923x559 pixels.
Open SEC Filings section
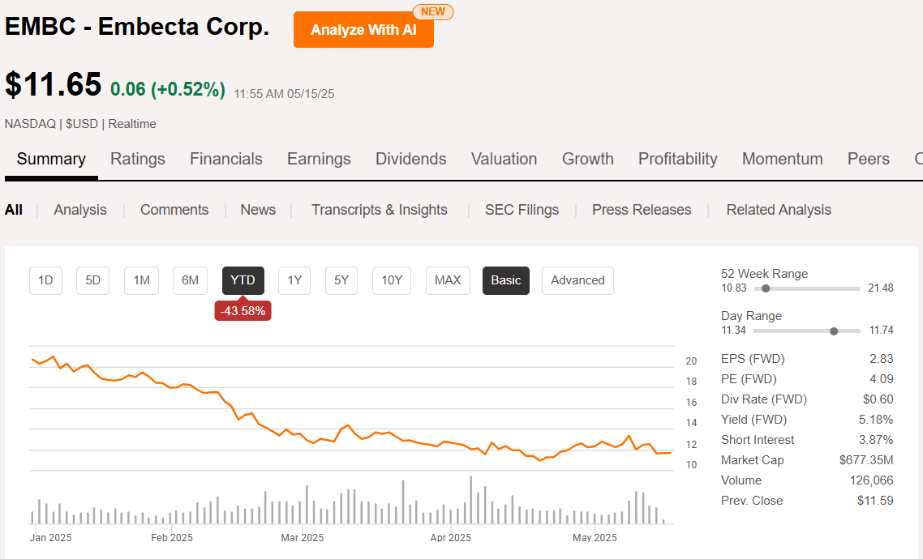click(x=522, y=209)
